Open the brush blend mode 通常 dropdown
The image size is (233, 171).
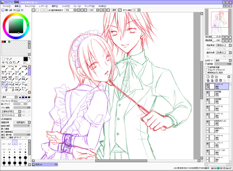point(16,97)
